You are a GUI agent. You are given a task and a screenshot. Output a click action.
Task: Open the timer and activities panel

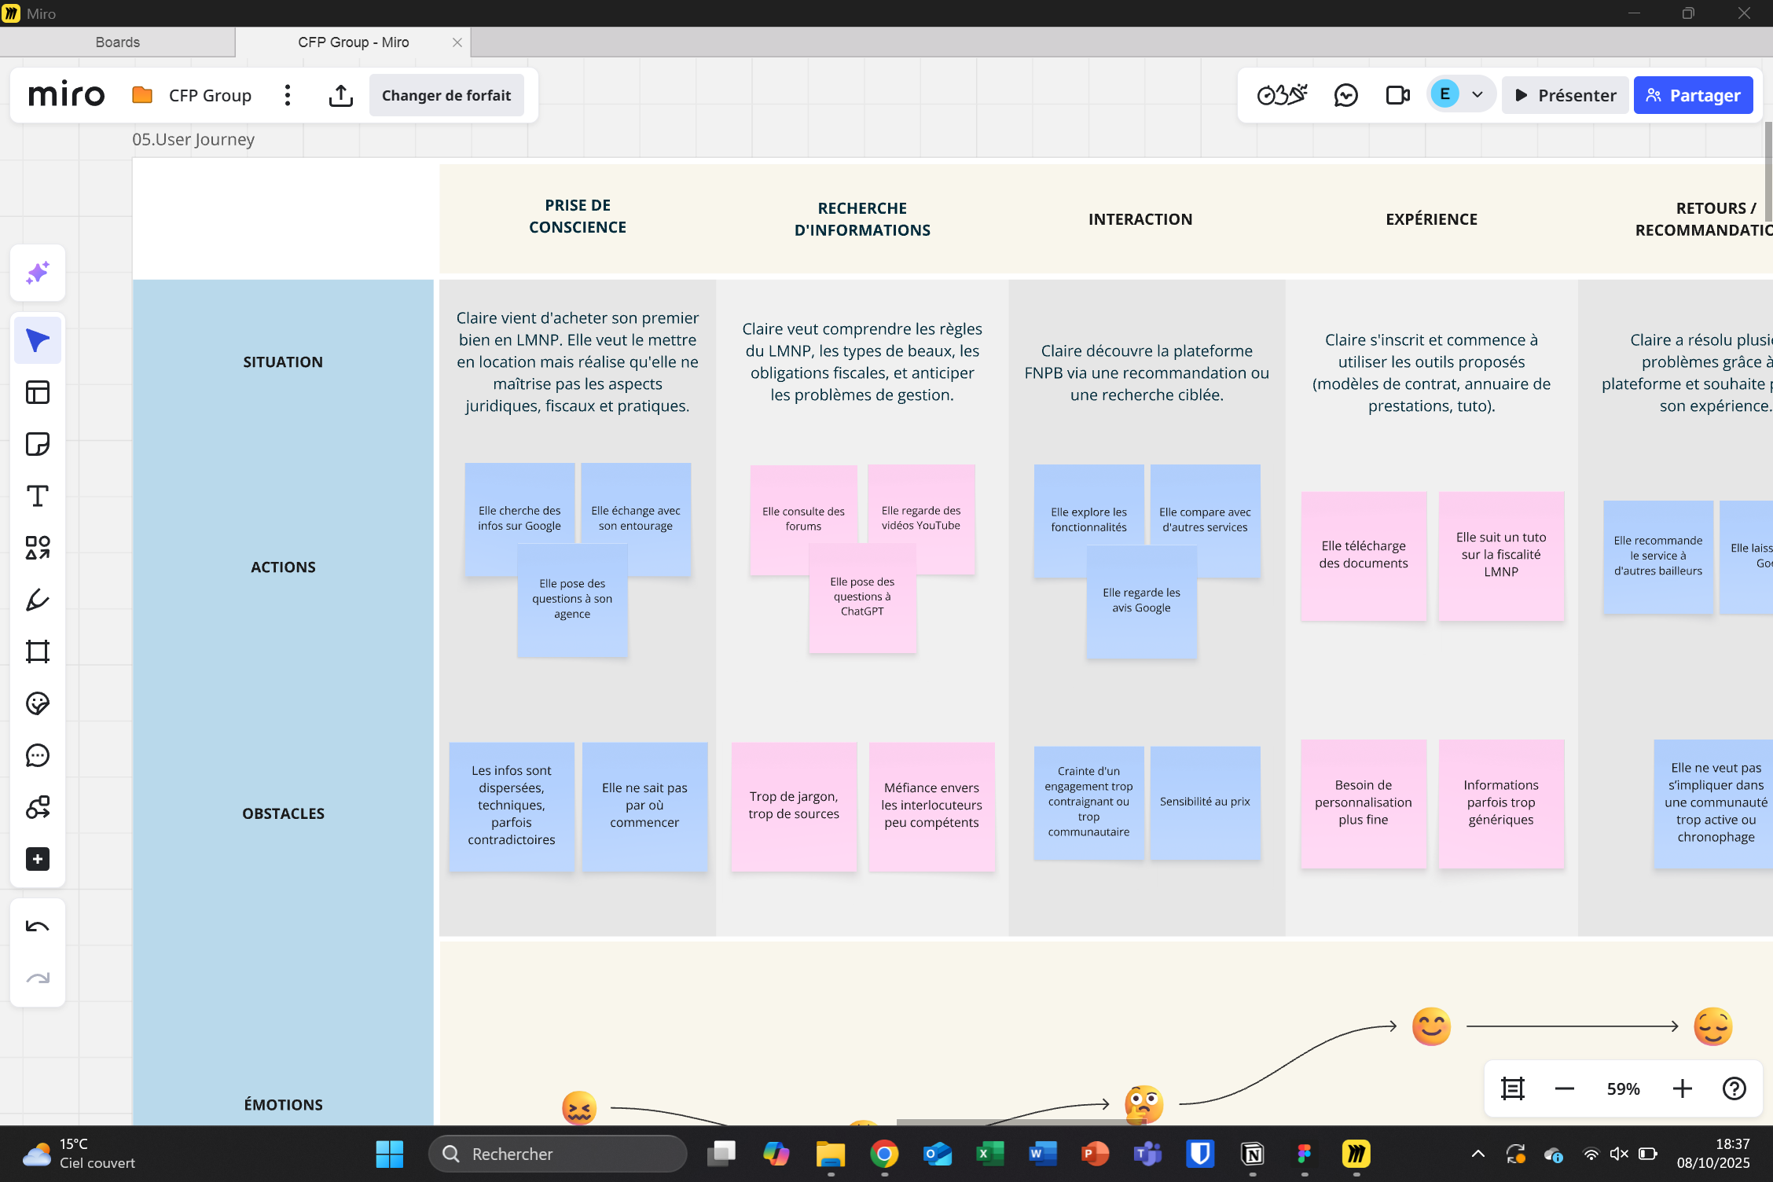[x=1282, y=95]
